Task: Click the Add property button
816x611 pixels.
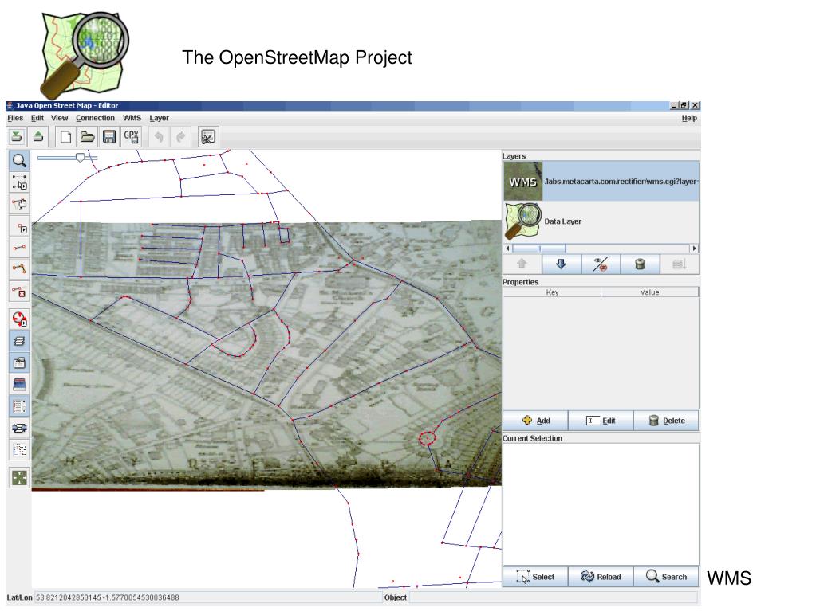Action: (x=535, y=421)
